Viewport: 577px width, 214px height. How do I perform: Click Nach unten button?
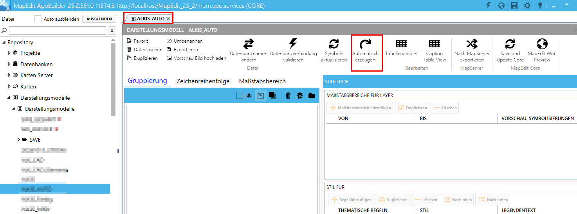[493, 200]
